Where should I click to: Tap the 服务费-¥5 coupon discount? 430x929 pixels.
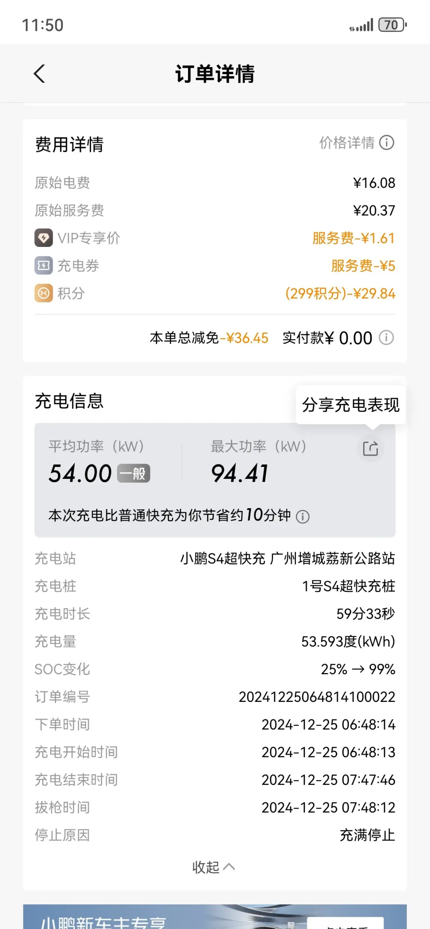click(363, 266)
